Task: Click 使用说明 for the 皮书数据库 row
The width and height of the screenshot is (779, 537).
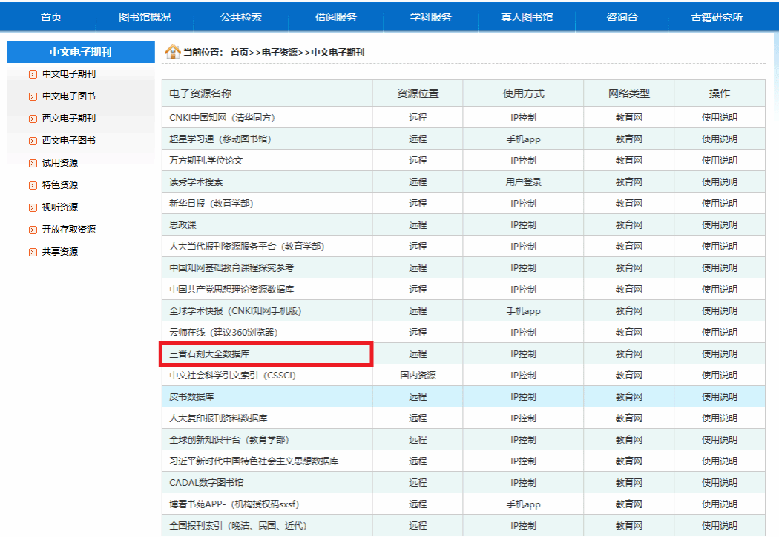Action: coord(719,397)
